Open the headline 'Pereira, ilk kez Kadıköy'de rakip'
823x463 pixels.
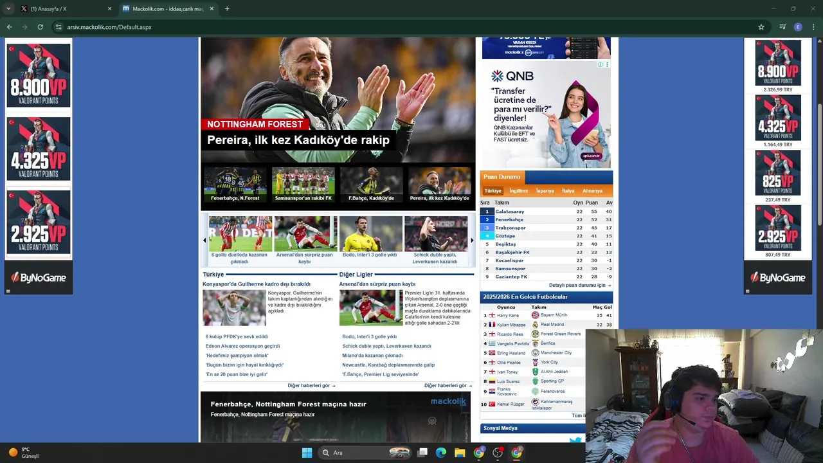coord(298,140)
